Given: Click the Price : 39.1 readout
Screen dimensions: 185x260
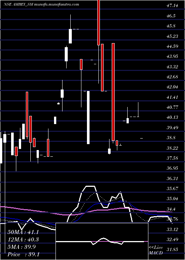Looking at the screenshot, I should 23,254.
